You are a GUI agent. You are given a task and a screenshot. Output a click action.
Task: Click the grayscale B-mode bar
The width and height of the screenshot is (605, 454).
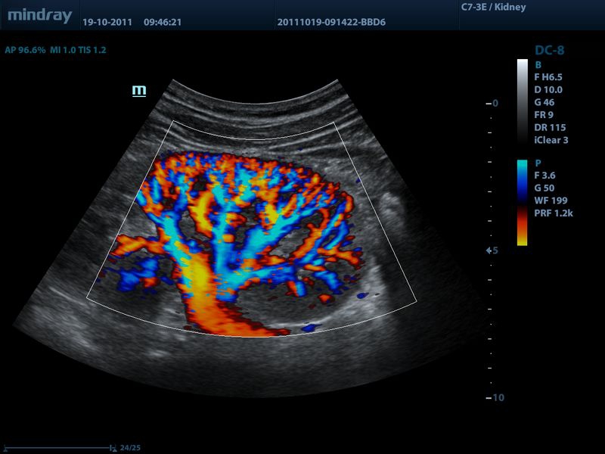(522, 101)
